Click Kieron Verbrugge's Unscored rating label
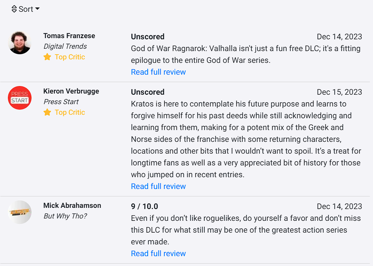 148,92
